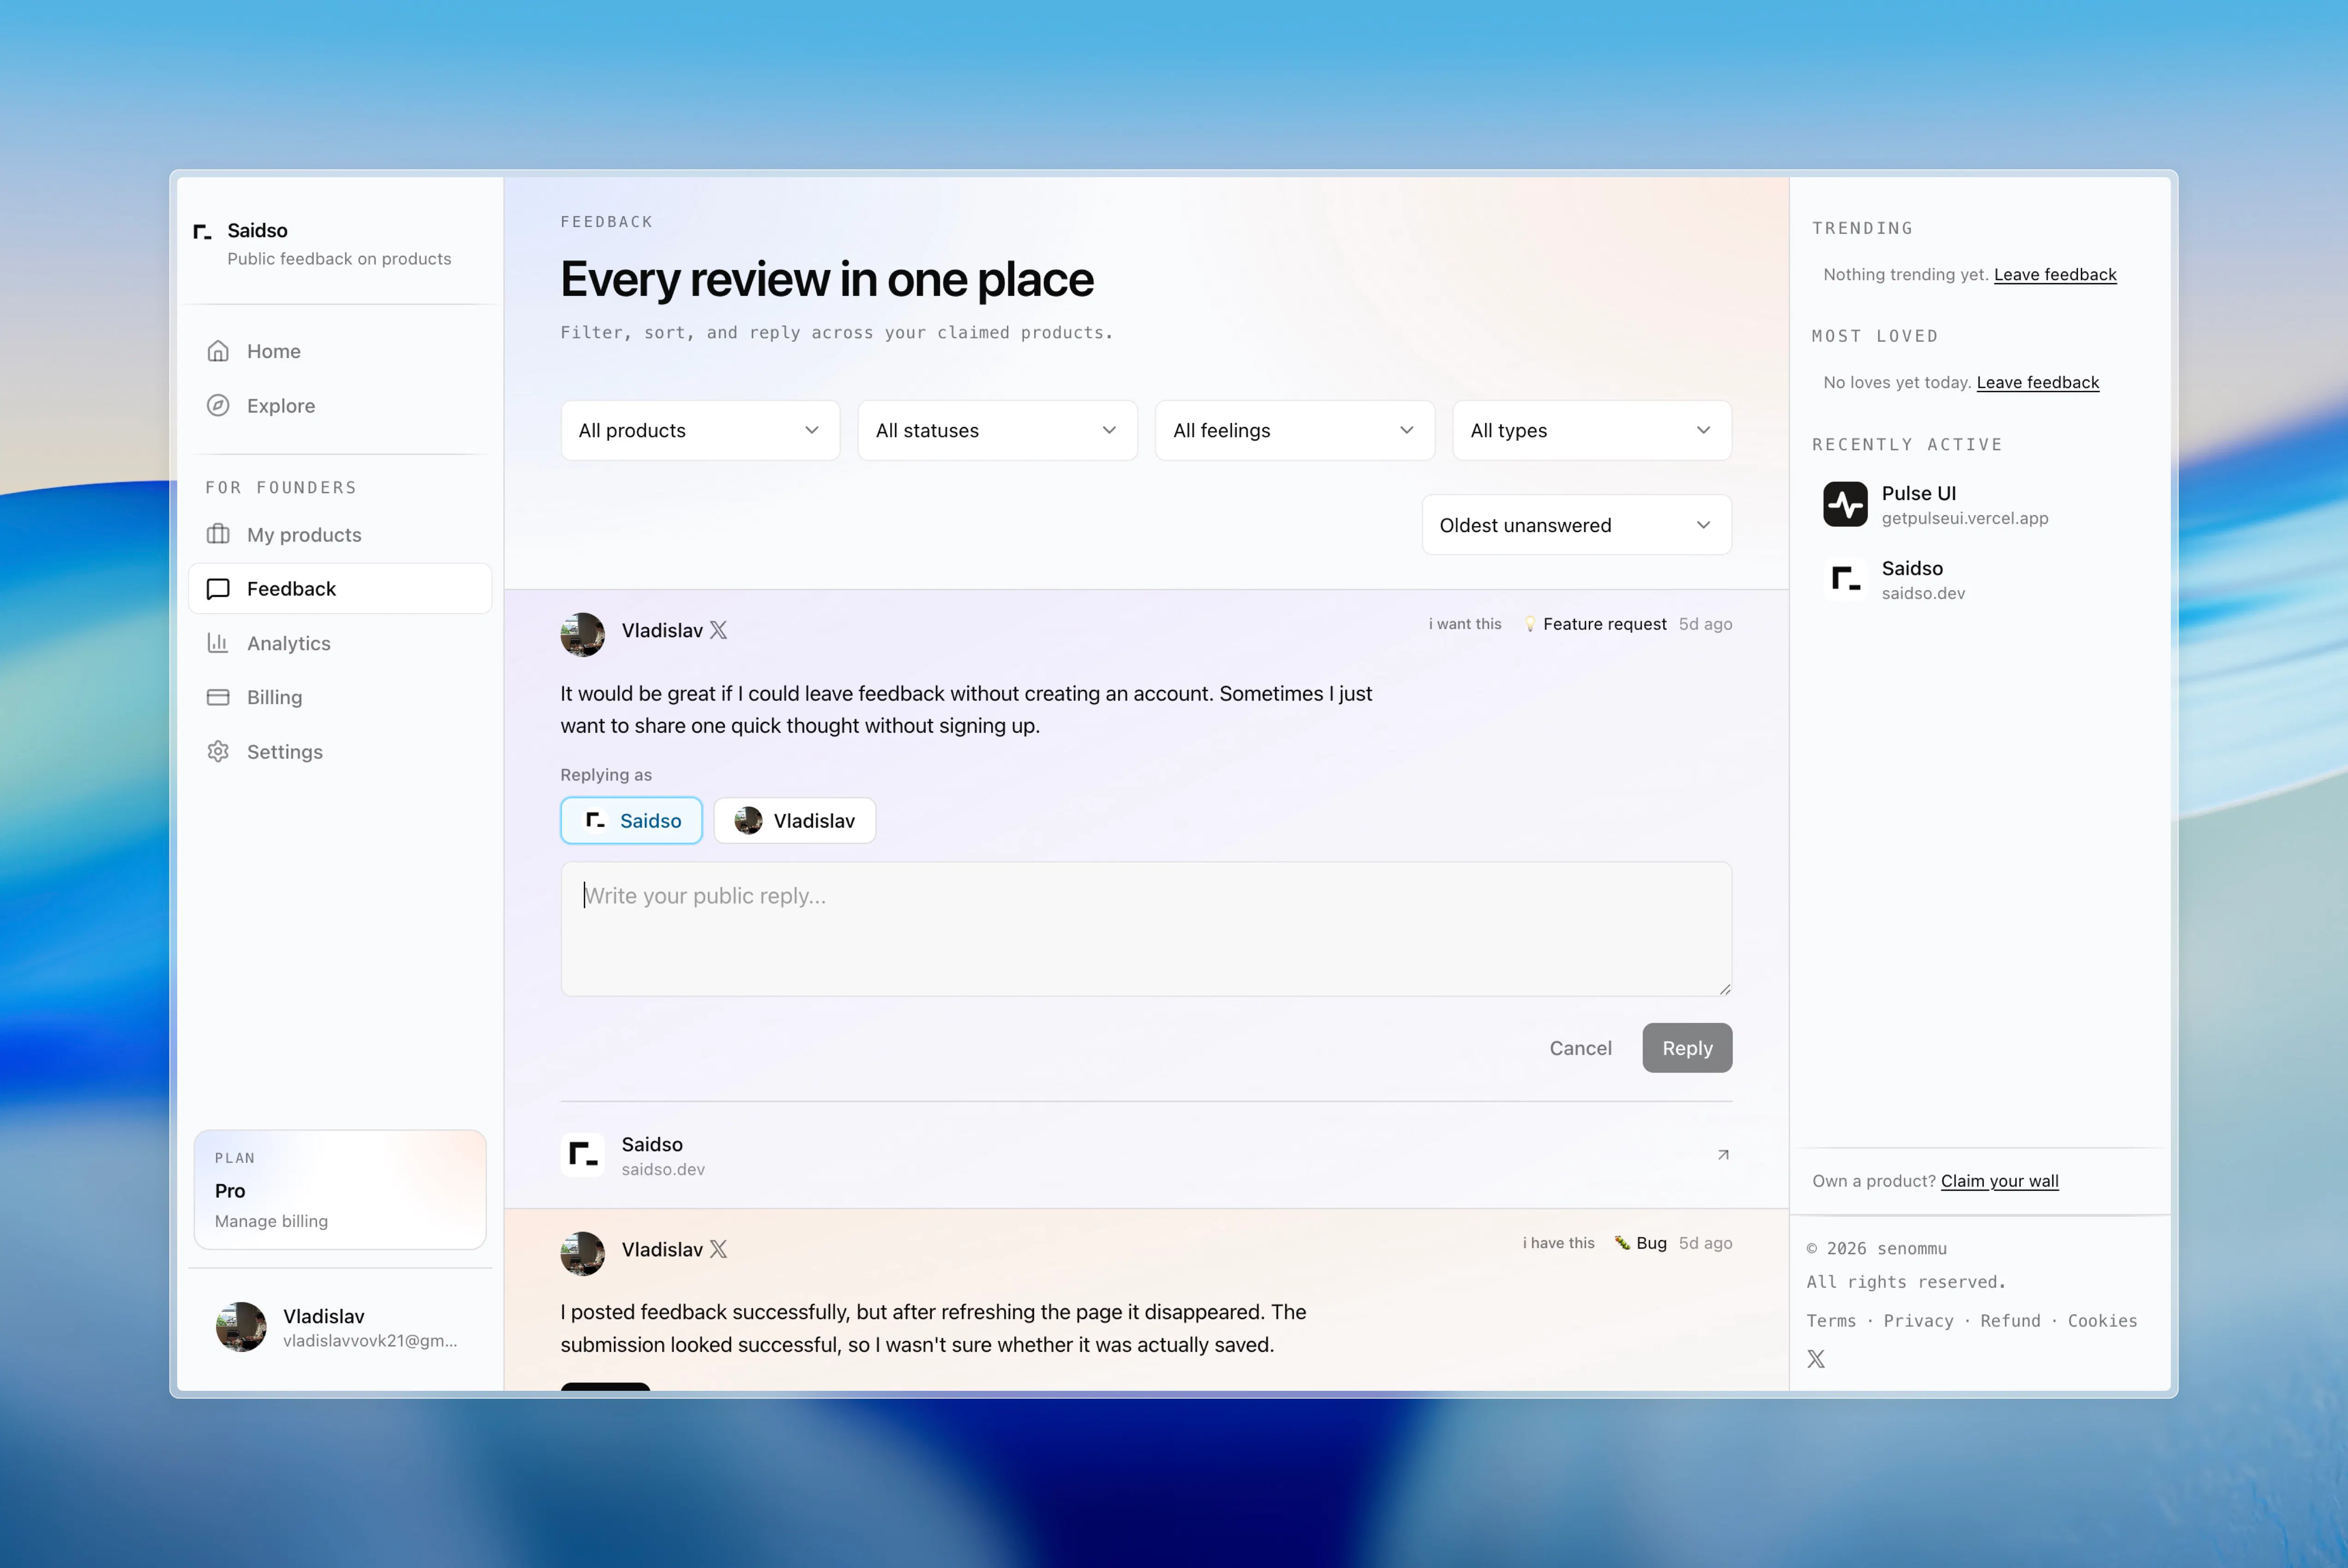
Task: Click Leave feedback link under Most Loved
Action: (2038, 382)
